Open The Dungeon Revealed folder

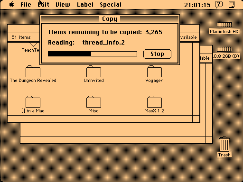coord(33,71)
